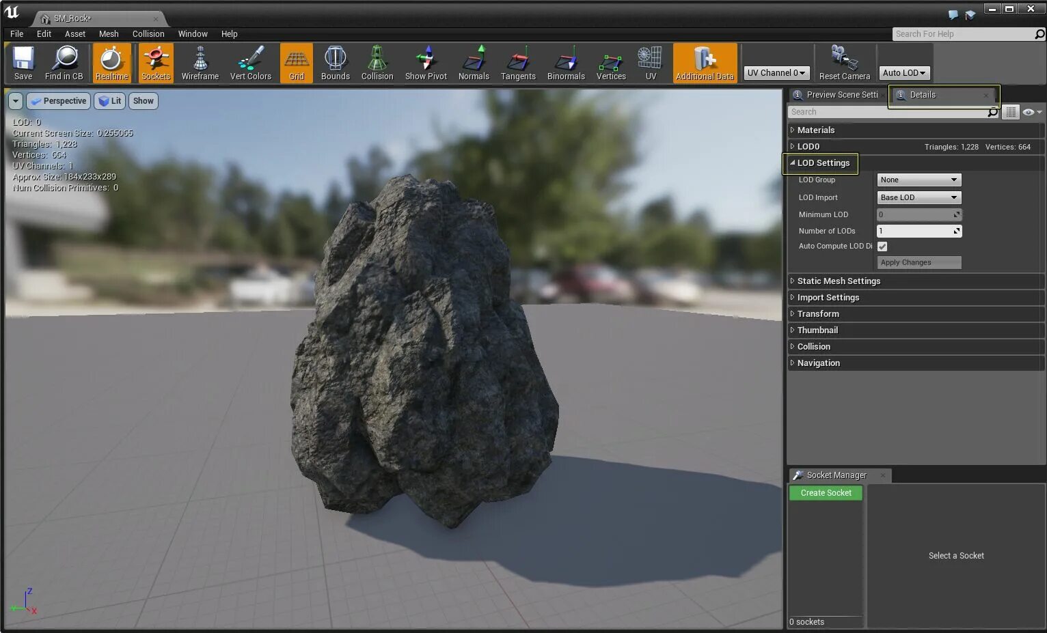Viewport: 1047px width, 633px height.
Task: Open the Mesh menu
Action: coord(109,34)
